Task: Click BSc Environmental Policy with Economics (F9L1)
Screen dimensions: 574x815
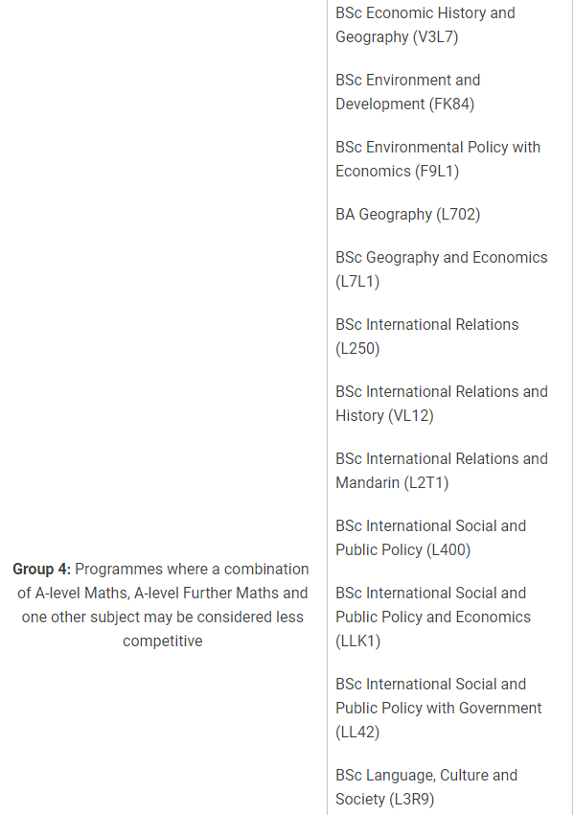Action: coord(438,159)
